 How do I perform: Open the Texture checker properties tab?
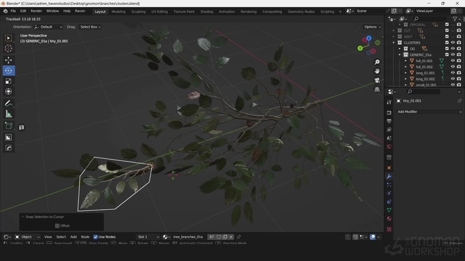coord(389,229)
